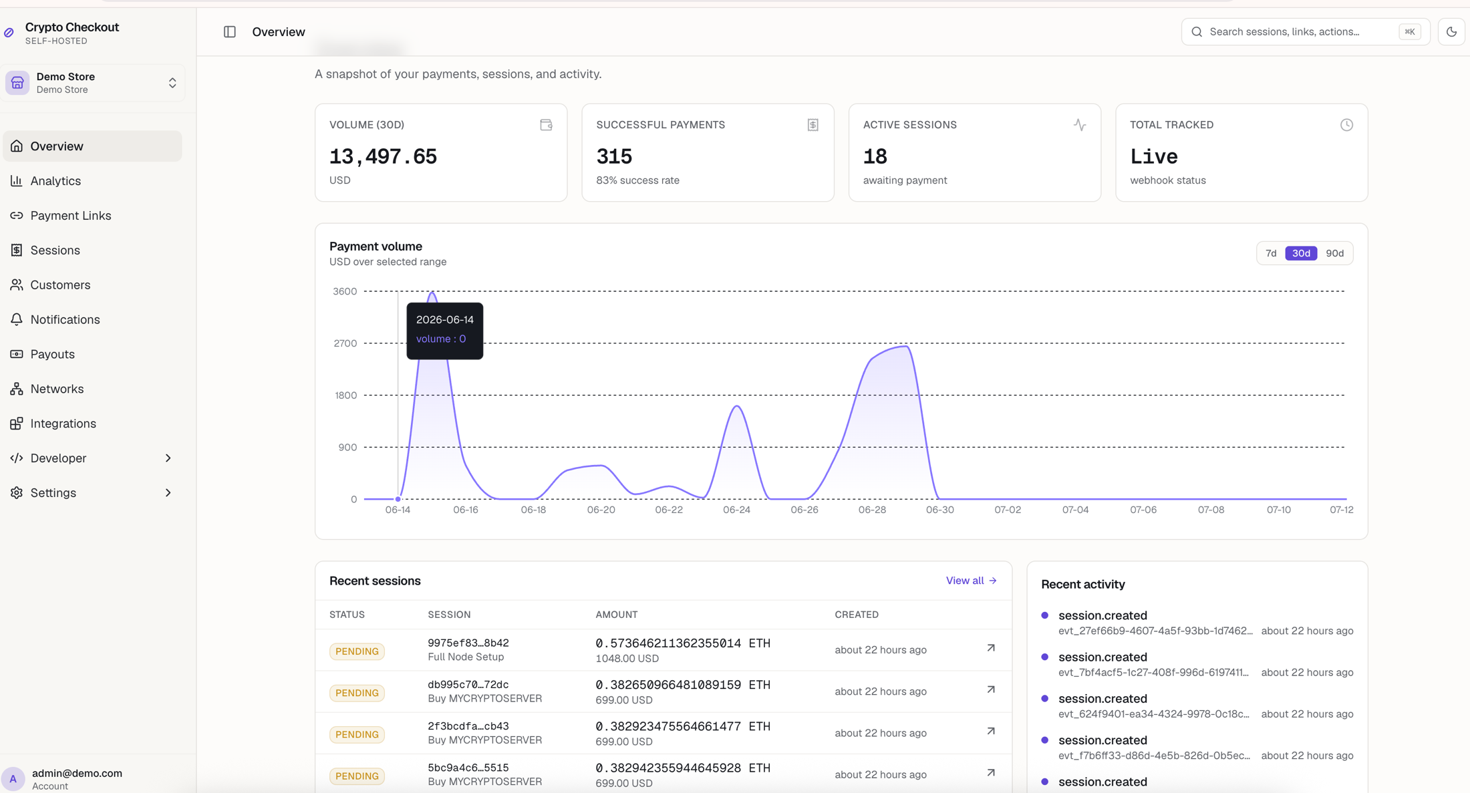Click the Settings gear icon

(x=17, y=492)
